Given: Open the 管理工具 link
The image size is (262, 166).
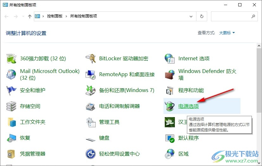Looking at the screenshot, I should click(109, 122).
